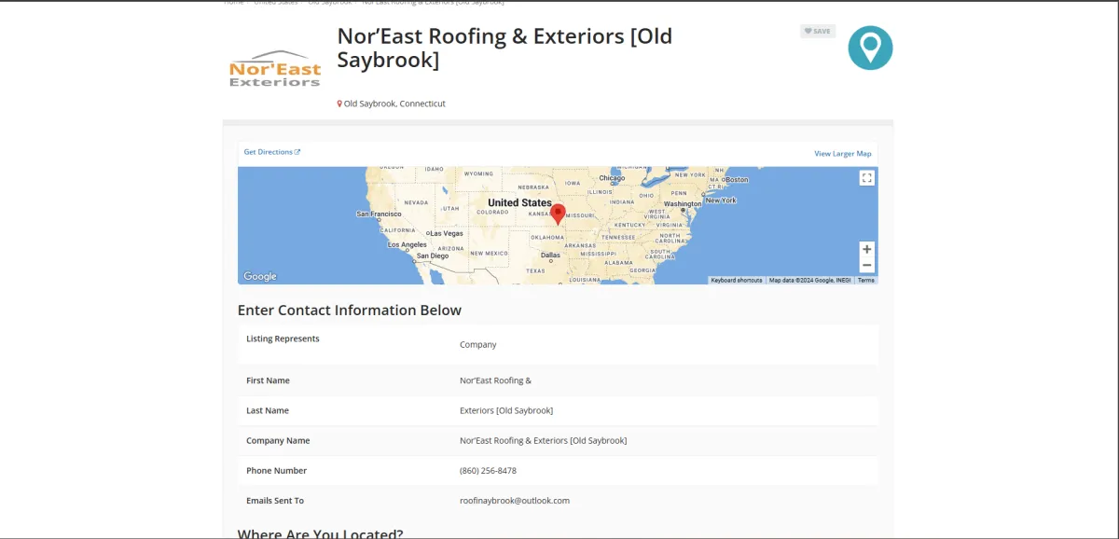Image resolution: width=1119 pixels, height=539 pixels.
Task: Click 'New York' label on map
Action: click(x=721, y=200)
